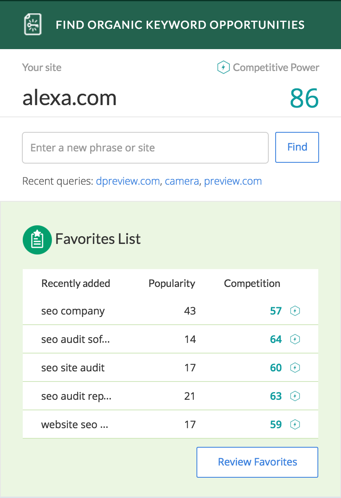Select the seo company keyword row

click(73, 311)
